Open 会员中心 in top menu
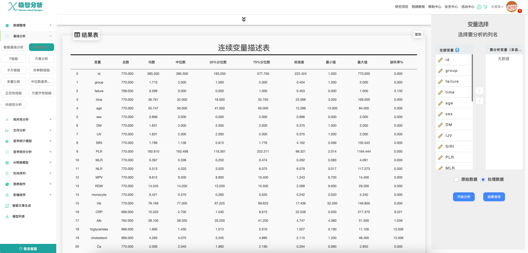 point(451,7)
